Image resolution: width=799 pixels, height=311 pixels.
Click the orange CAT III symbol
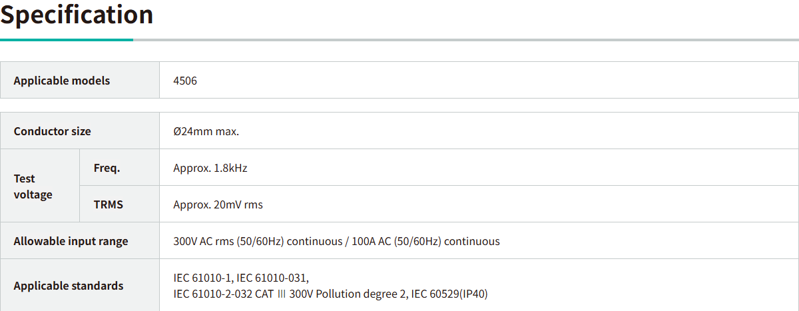point(282,294)
